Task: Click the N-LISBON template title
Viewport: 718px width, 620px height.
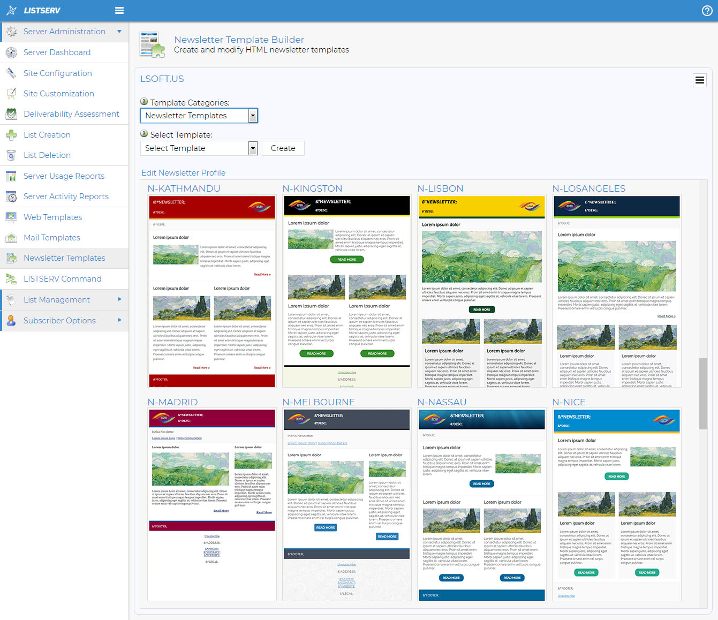Action: (x=441, y=188)
